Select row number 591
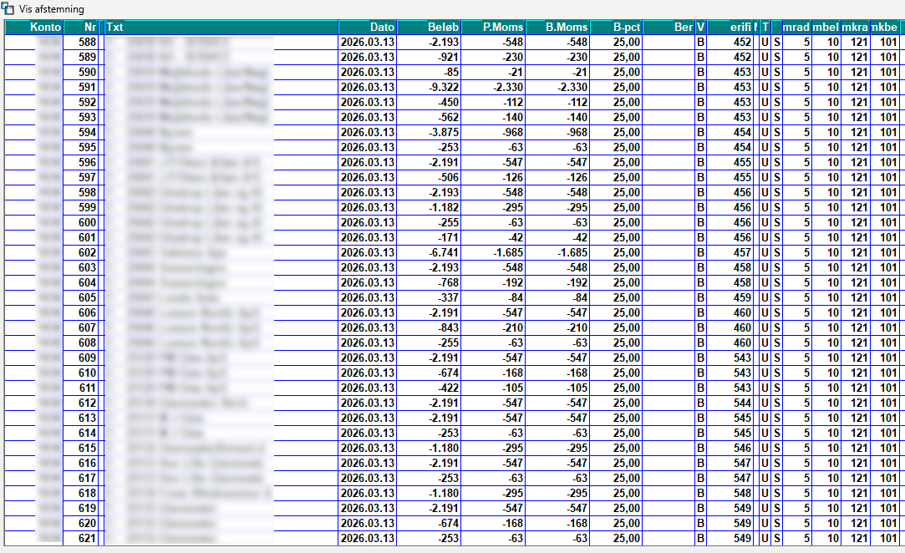The height and width of the screenshot is (553, 905). tap(88, 87)
